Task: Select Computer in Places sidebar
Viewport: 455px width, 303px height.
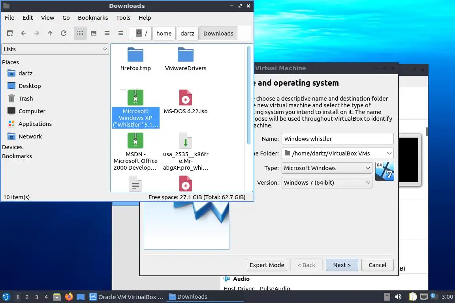Action: [x=32, y=111]
